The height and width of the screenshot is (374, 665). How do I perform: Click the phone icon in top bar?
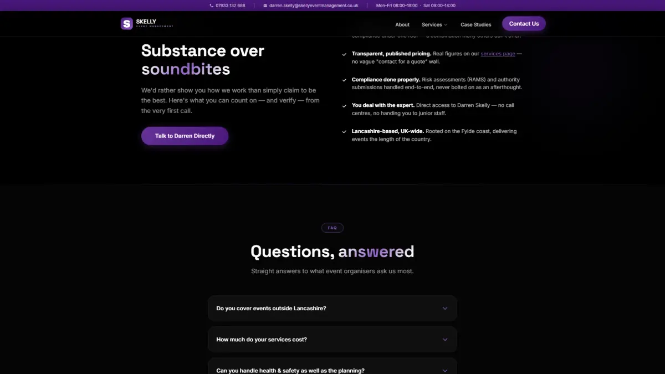pos(212,6)
